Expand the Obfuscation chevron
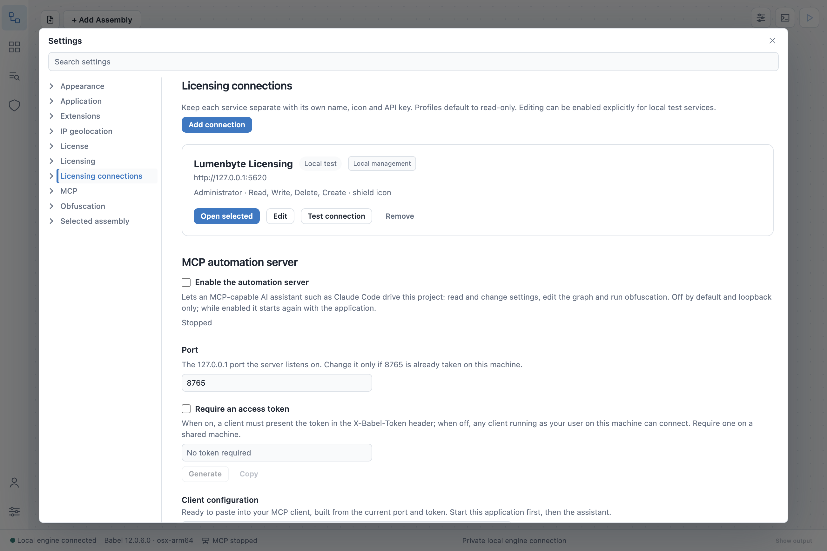This screenshot has width=827, height=551. tap(51, 206)
